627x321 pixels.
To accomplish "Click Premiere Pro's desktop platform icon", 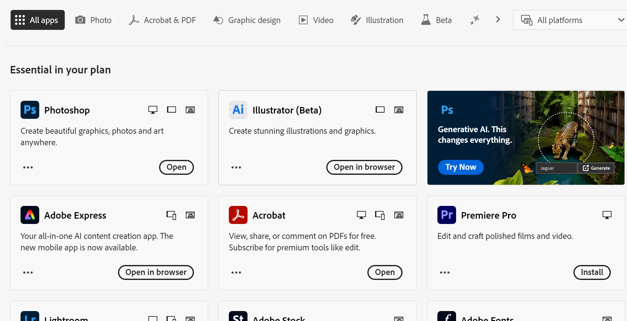I will 607,215.
